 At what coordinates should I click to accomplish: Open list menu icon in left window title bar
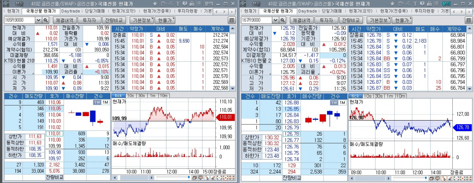point(199,4)
